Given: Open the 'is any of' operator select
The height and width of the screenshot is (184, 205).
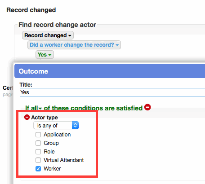Looking at the screenshot, I should (x=56, y=125).
